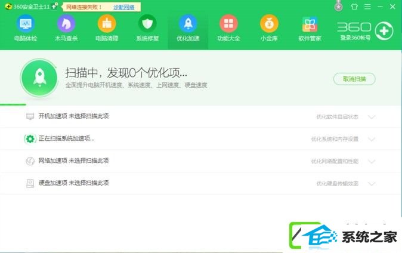Open the main menu hamburger icon
The image size is (402, 253).
pos(367,7)
